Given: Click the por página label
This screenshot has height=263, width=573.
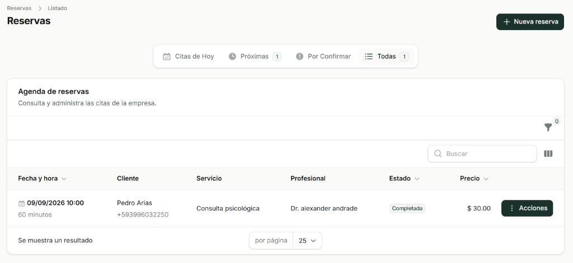Looking at the screenshot, I should [271, 241].
